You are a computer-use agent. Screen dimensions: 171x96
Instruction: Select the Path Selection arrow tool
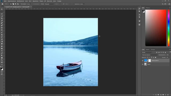click(2, 55)
